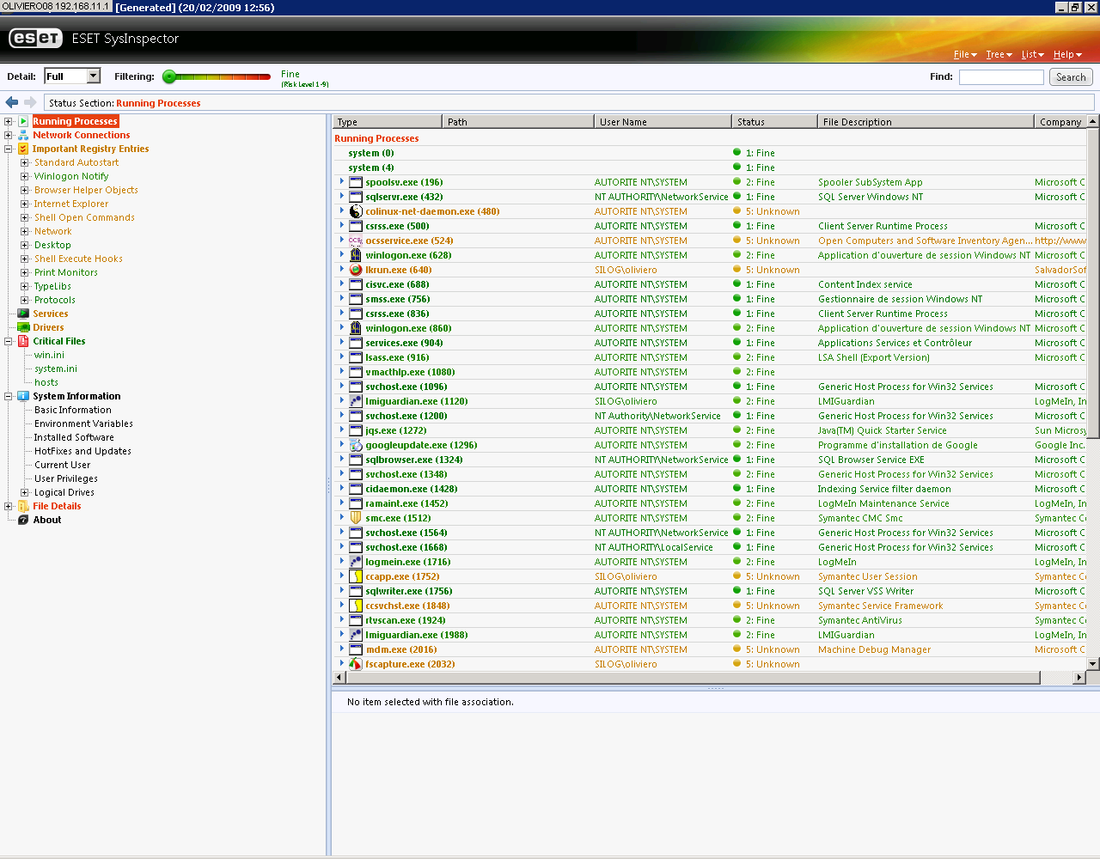
Task: Click the ocsservice.exe process icon
Action: pos(356,241)
